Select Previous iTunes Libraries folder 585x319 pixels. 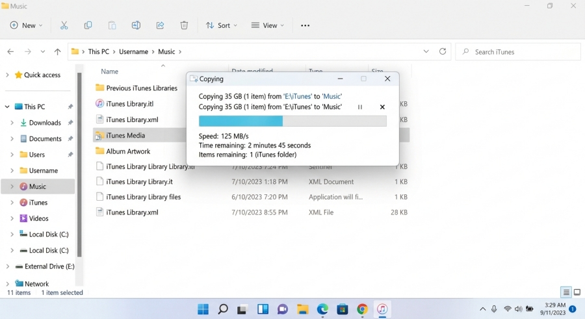pyautogui.click(x=142, y=88)
